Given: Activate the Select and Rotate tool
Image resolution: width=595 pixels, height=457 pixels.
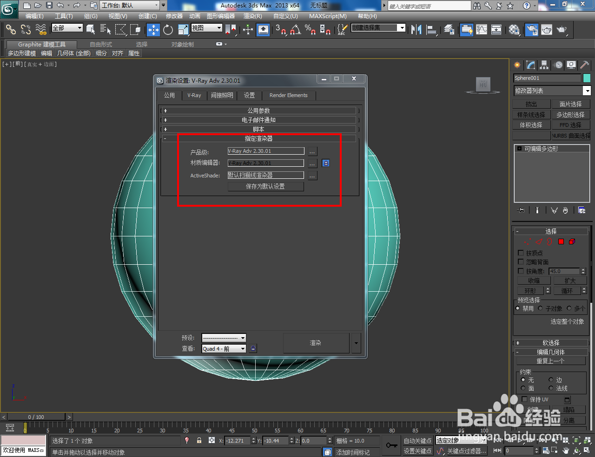Looking at the screenshot, I should pyautogui.click(x=168, y=30).
